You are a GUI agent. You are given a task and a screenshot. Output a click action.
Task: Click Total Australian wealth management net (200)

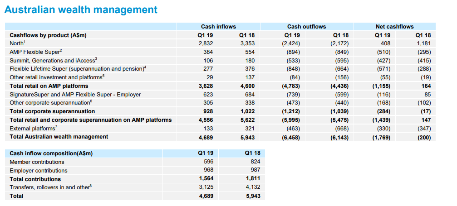(423, 138)
